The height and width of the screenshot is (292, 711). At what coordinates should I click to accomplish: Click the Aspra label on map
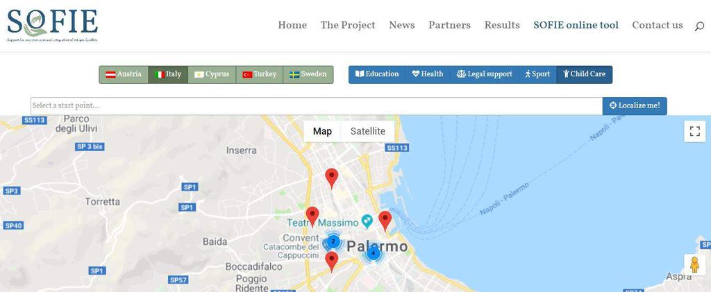(678, 277)
